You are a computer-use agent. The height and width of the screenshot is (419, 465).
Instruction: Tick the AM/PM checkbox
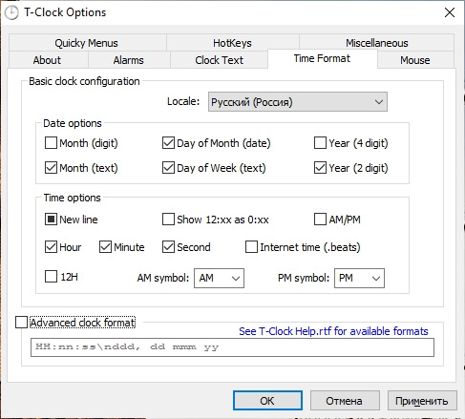(x=320, y=220)
